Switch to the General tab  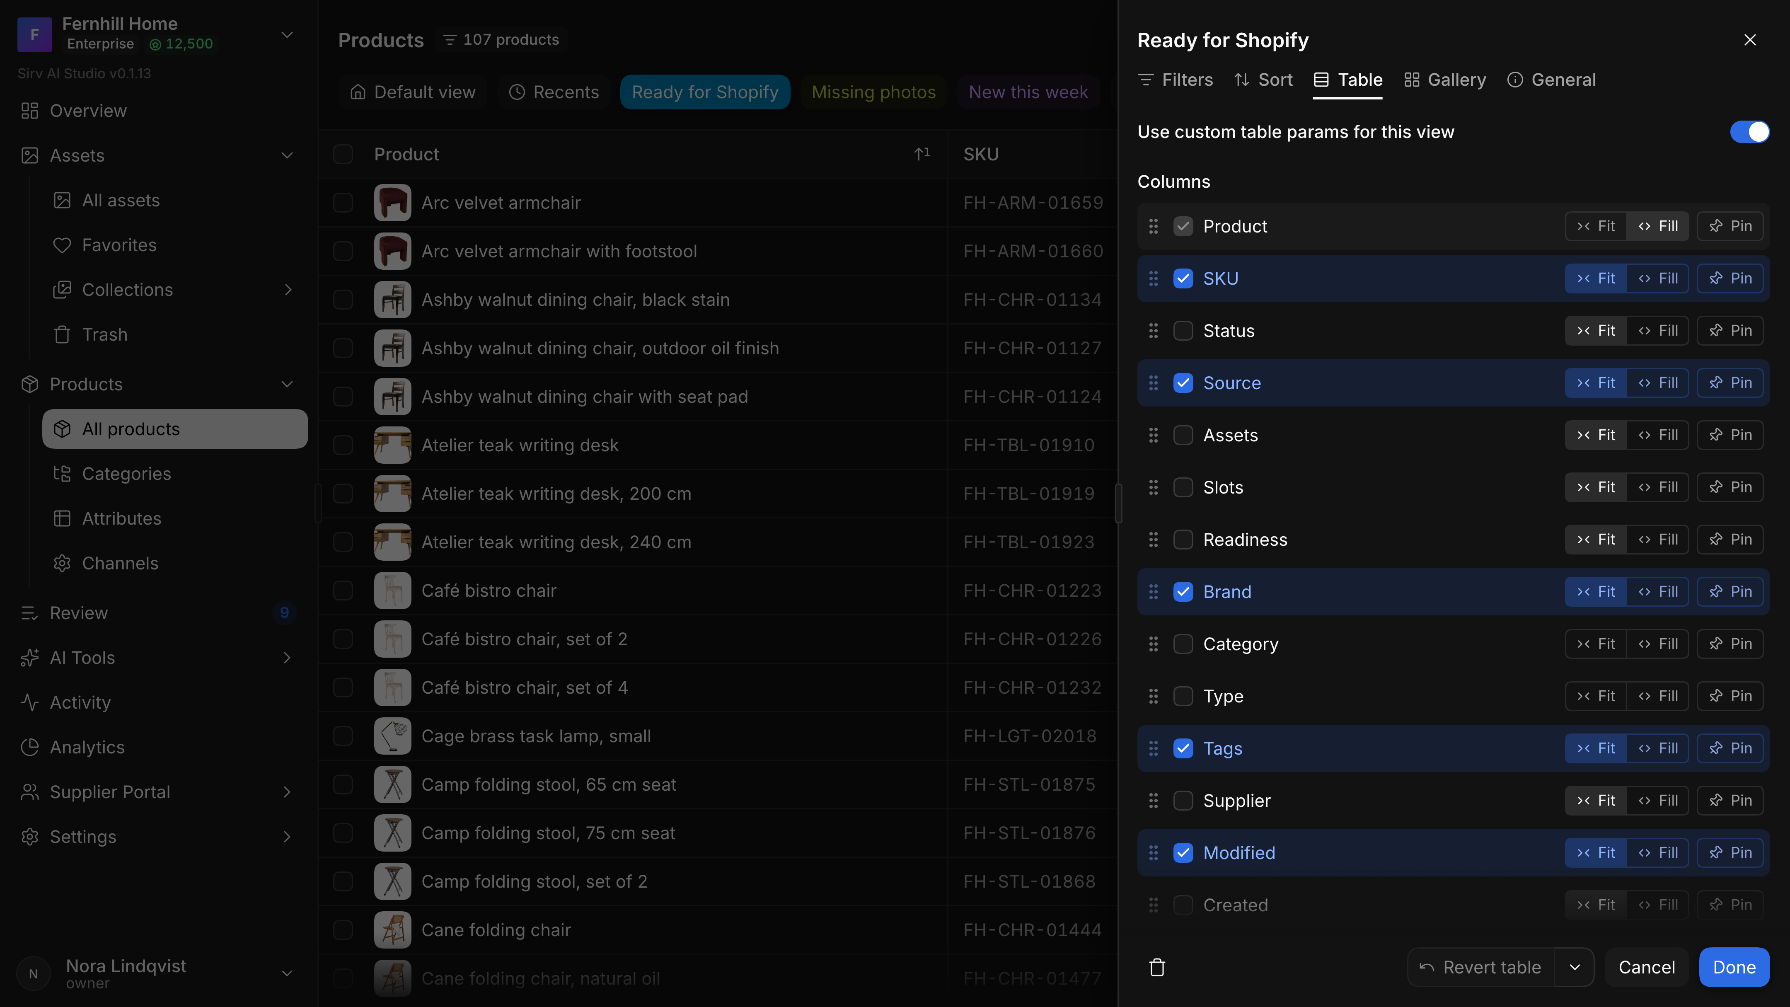tap(1552, 80)
